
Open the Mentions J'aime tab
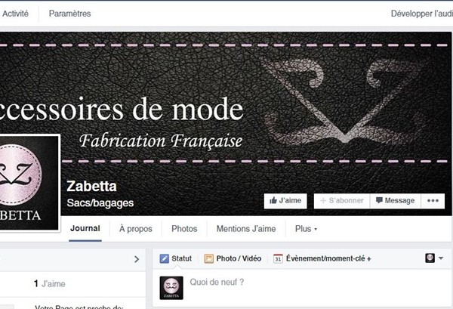(x=246, y=229)
